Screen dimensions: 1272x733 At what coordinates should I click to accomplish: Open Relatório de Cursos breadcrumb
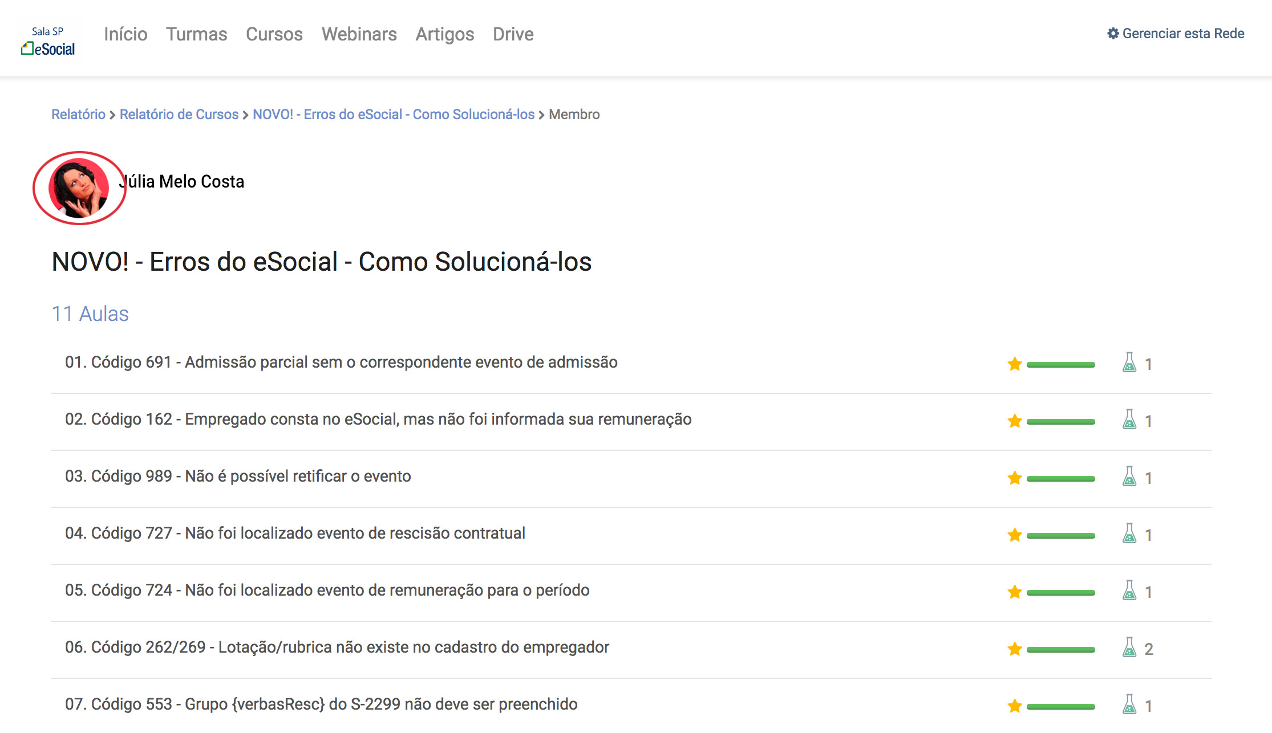tap(179, 115)
